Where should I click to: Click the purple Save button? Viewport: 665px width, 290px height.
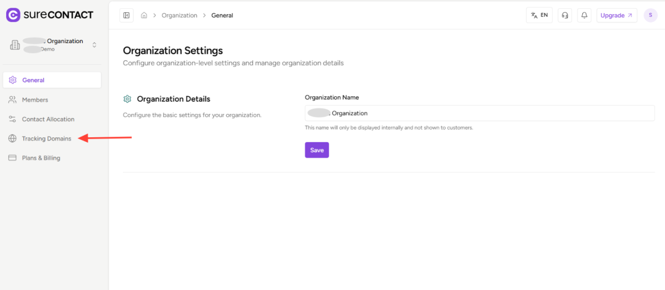point(316,150)
